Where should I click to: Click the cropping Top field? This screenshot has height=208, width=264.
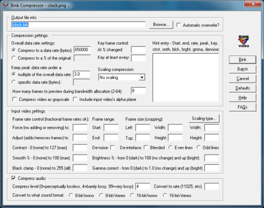point(143,137)
